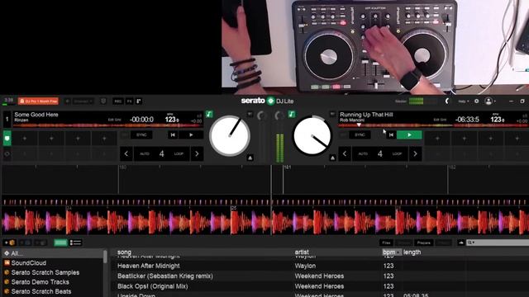Open the REC recording panel
The width and height of the screenshot is (529, 297).
(117, 101)
